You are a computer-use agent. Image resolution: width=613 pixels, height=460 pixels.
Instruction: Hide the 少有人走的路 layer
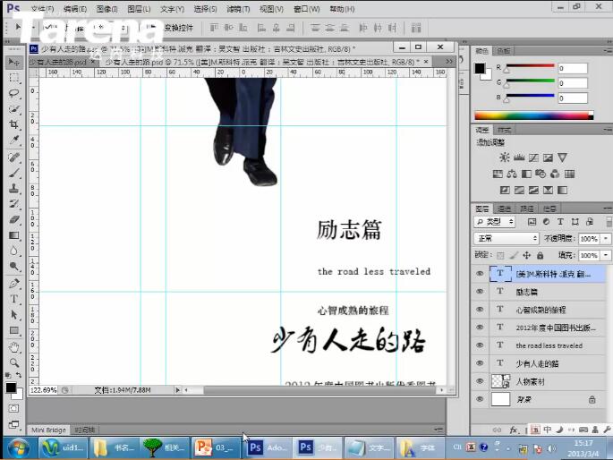tap(480, 363)
